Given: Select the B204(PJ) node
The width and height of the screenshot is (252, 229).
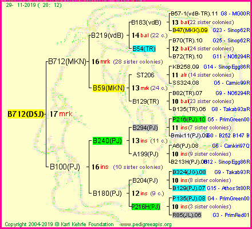Looking at the screenshot, I should click(145, 180).
